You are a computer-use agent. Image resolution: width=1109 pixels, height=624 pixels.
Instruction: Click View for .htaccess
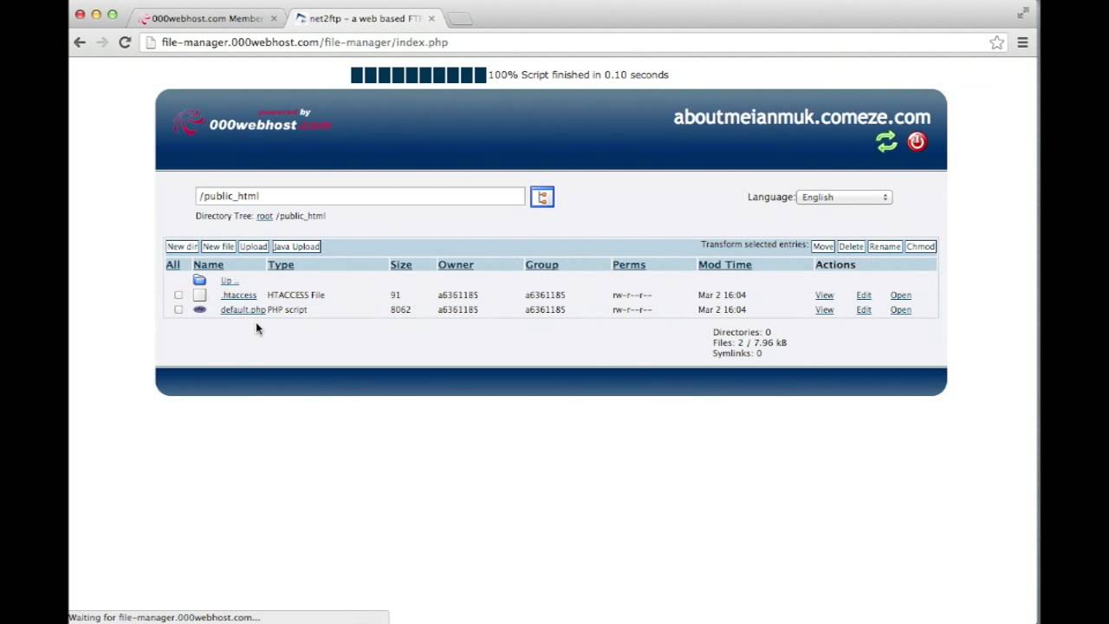tap(824, 295)
